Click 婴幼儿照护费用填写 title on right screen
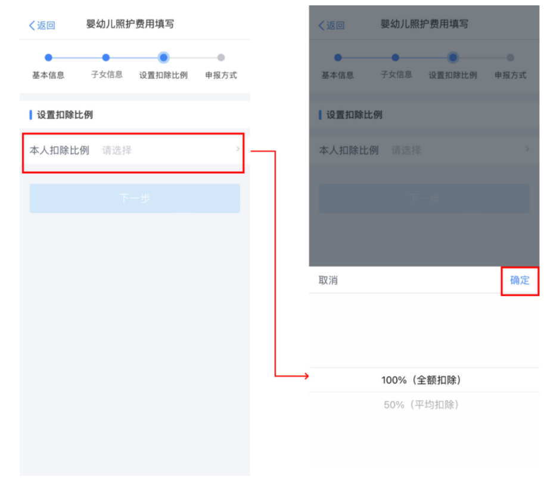The image size is (553, 484). pos(424,24)
